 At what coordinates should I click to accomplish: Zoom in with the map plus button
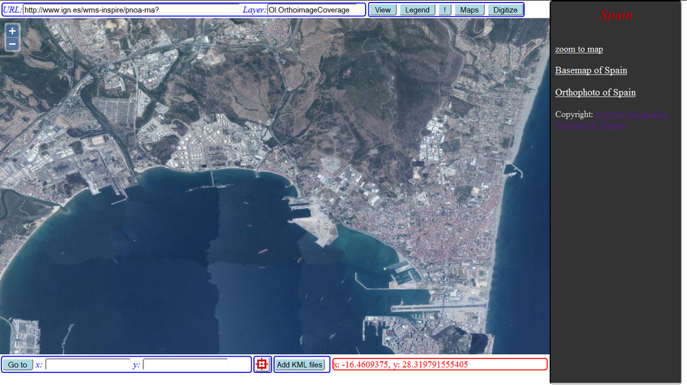[x=12, y=31]
